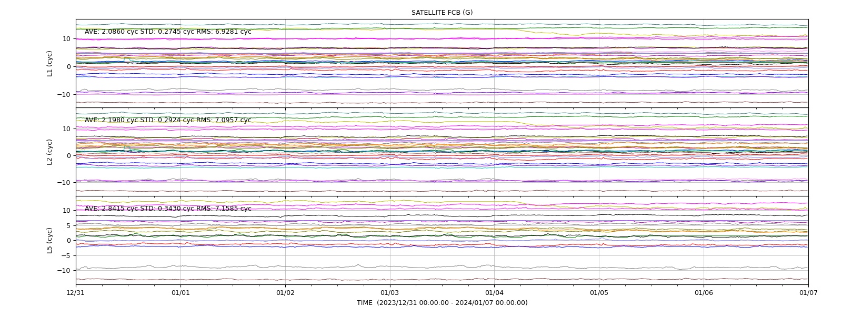Select the L1 AVE 2.0860 statistics text
Image resolution: width=842 pixels, height=316 pixels.
click(168, 32)
